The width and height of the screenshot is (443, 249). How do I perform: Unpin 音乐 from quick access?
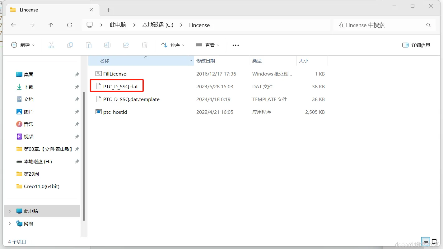click(x=77, y=124)
